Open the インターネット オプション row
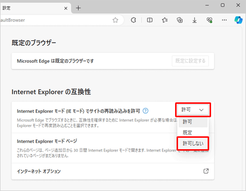The width and height of the screenshot is (246, 191). coord(113,171)
